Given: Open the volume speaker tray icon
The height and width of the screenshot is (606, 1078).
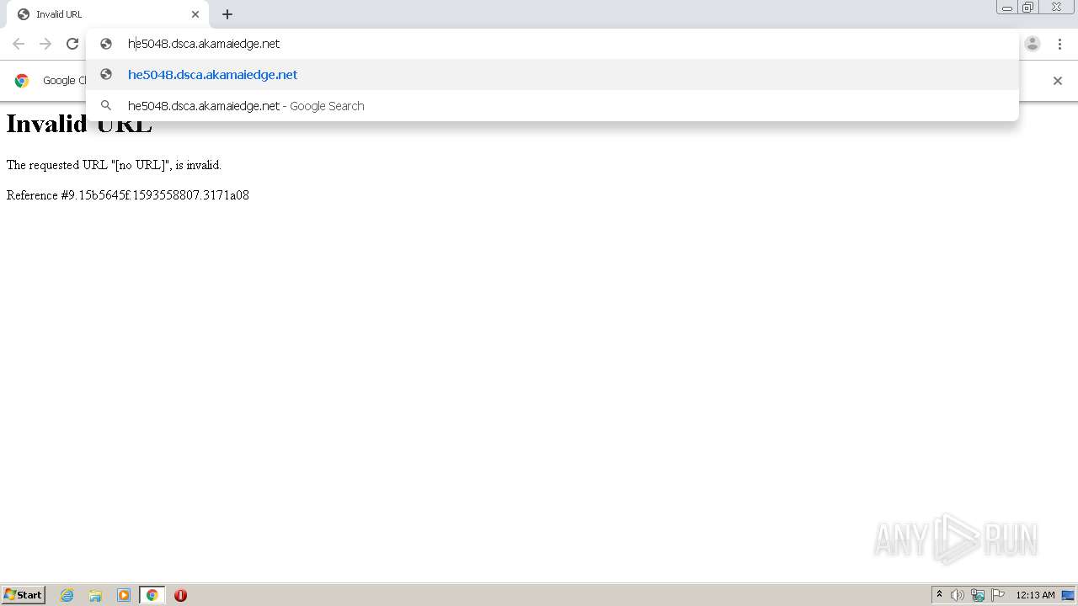Looking at the screenshot, I should coord(958,595).
